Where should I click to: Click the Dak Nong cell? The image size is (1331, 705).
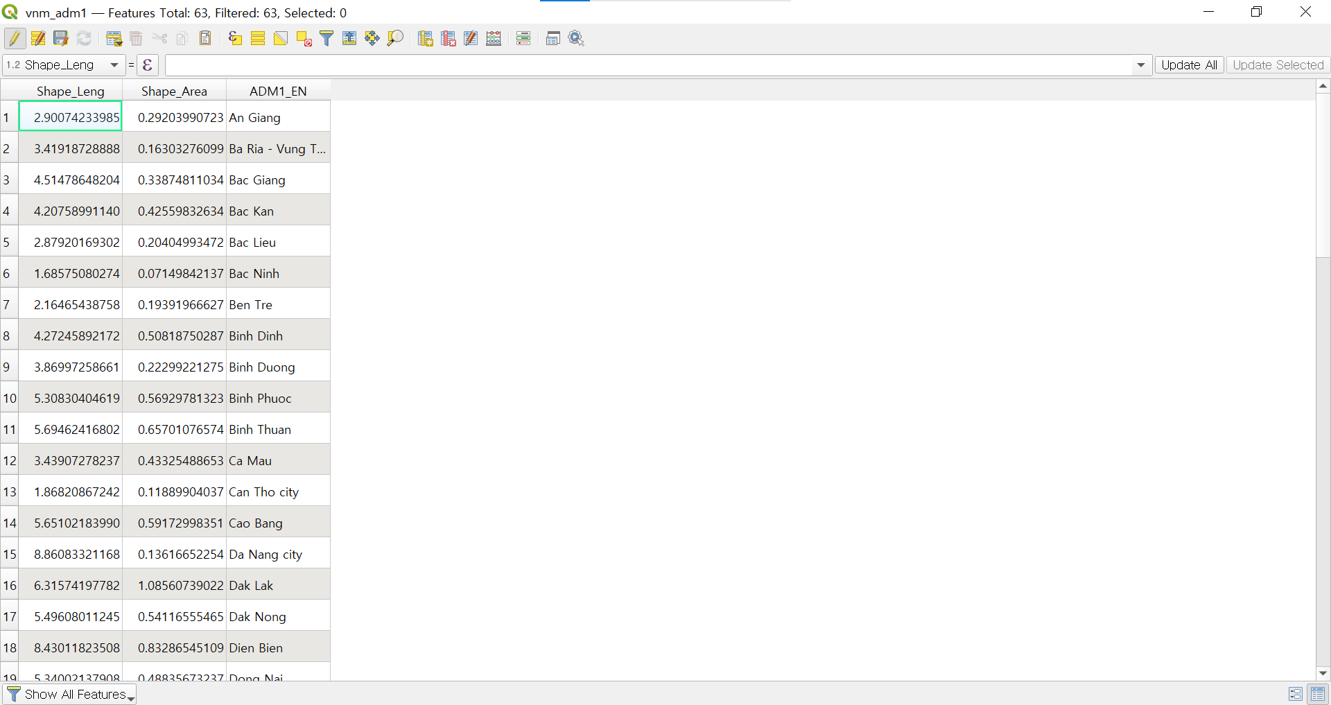point(278,617)
